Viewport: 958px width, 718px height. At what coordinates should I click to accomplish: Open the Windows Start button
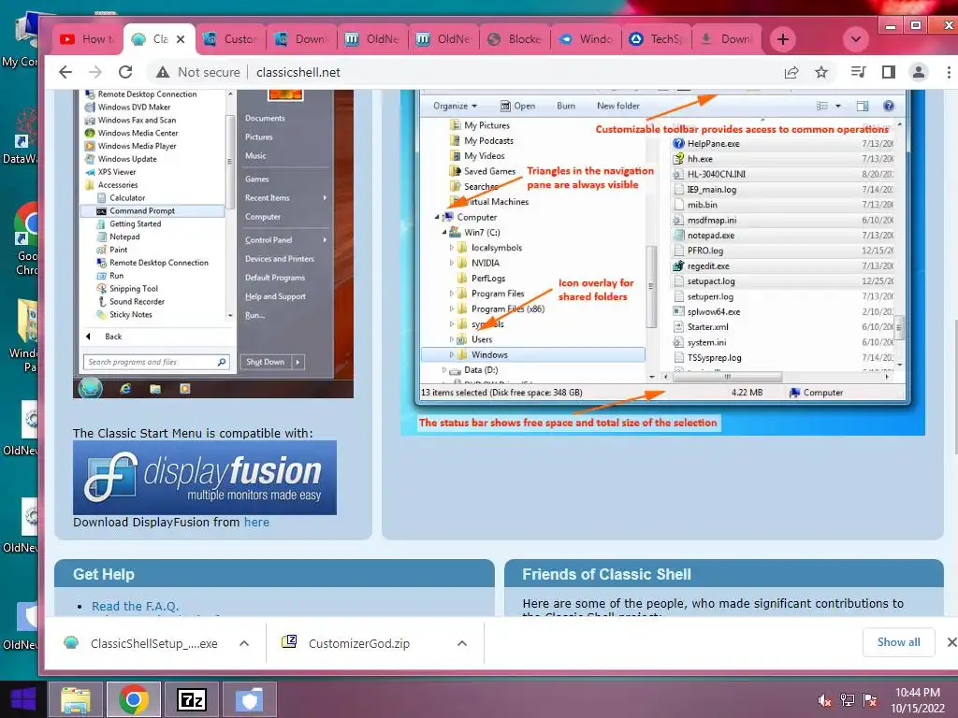point(23,699)
